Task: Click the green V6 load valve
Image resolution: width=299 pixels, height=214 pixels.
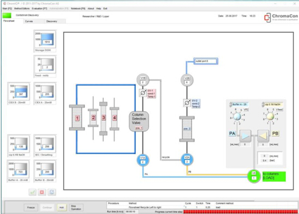Action: click(254, 176)
